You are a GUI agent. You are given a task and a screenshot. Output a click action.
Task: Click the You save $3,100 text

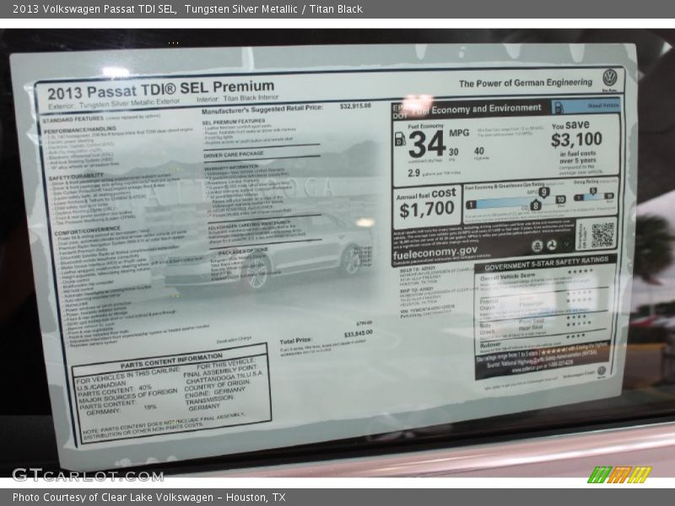(576, 135)
